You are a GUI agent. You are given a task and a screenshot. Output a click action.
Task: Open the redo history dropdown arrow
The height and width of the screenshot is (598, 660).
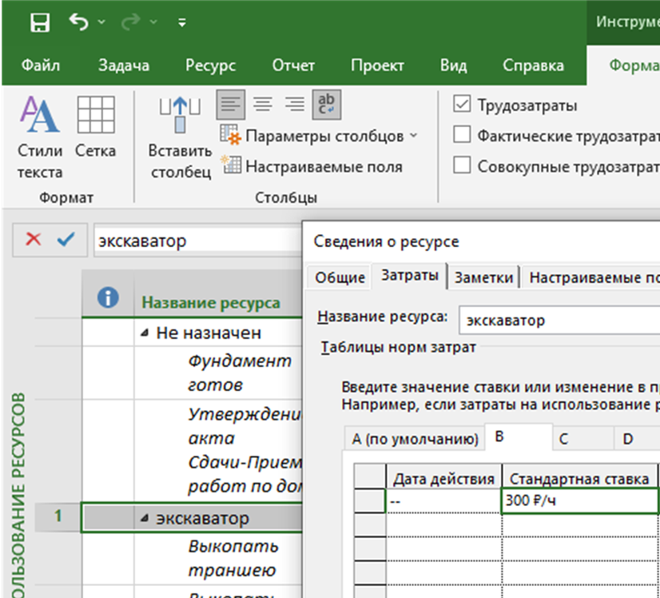point(153,22)
